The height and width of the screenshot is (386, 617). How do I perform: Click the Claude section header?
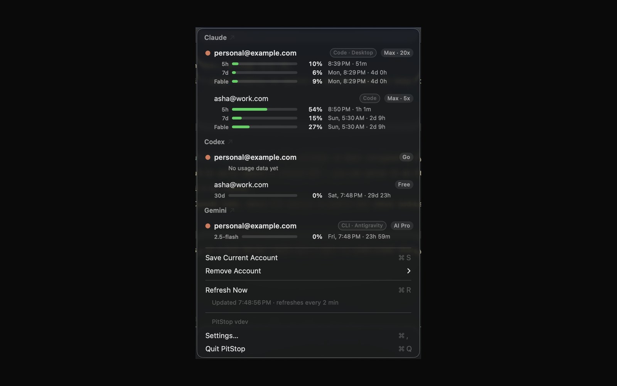coord(215,37)
